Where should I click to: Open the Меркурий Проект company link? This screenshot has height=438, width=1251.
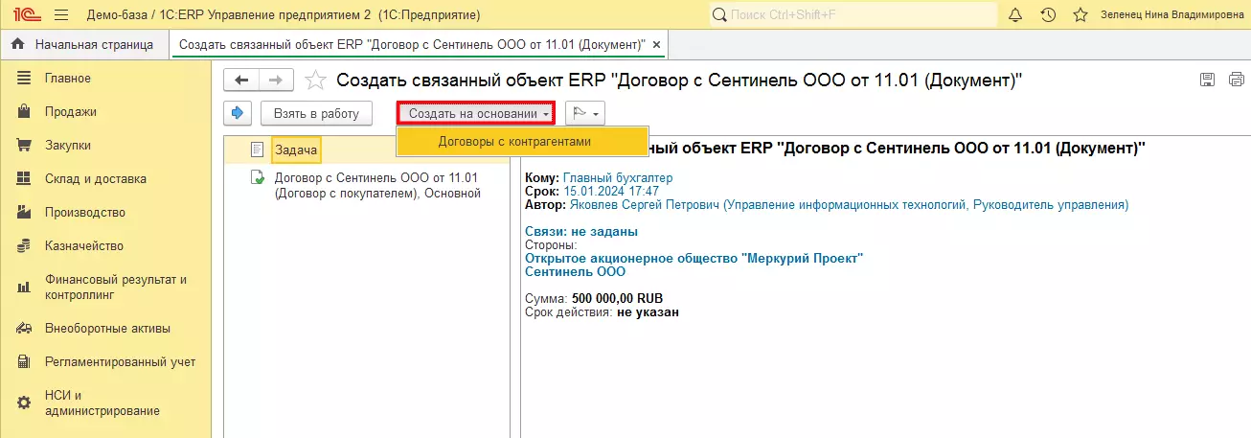(x=694, y=258)
